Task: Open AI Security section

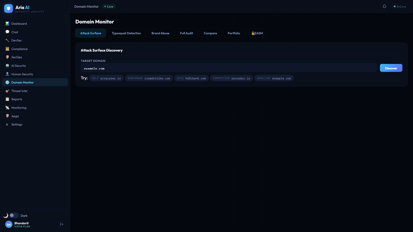Action: point(35,66)
